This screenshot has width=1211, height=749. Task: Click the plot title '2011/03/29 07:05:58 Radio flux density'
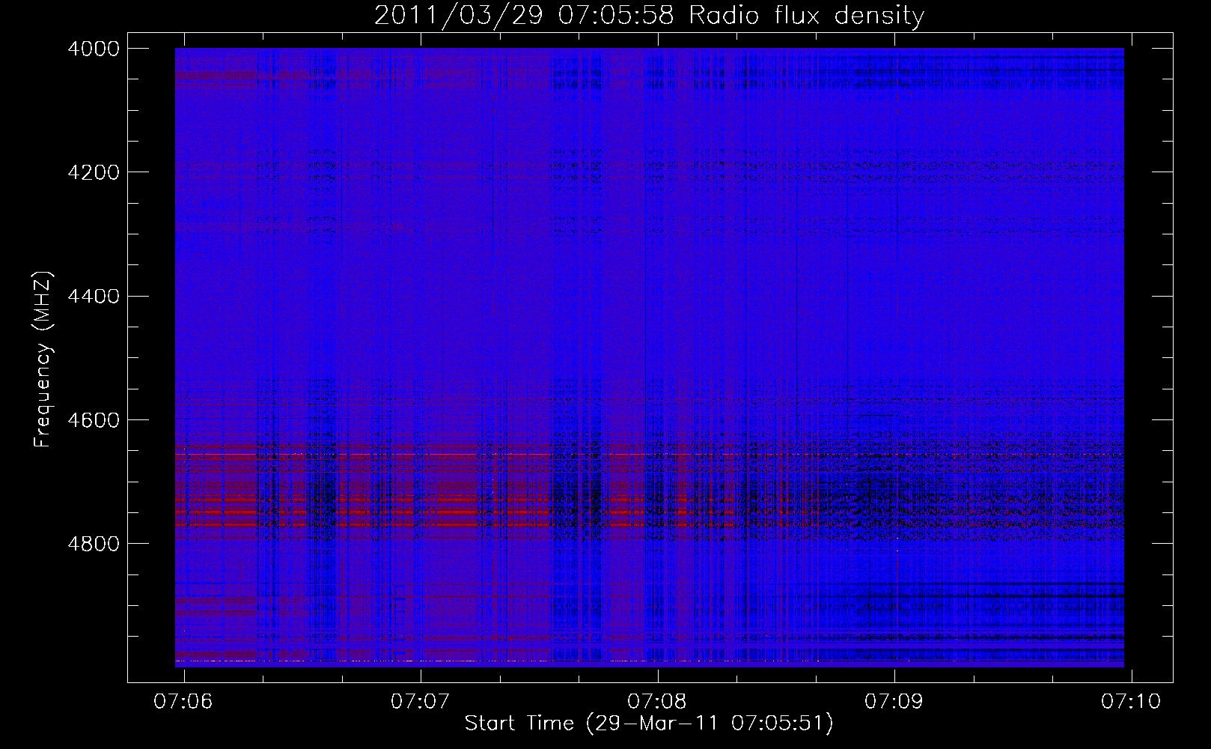(x=649, y=16)
